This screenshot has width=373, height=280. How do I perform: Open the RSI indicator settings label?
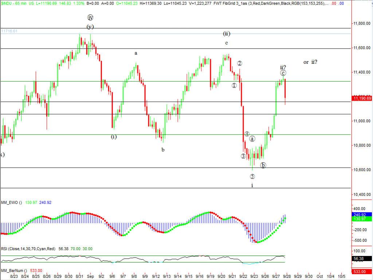28,249
